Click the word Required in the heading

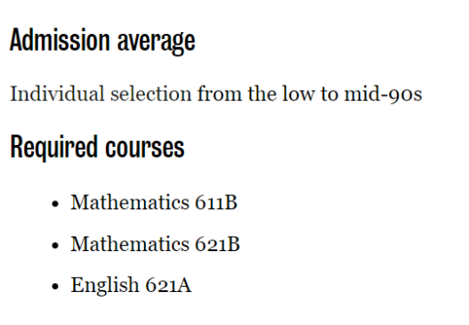click(54, 147)
